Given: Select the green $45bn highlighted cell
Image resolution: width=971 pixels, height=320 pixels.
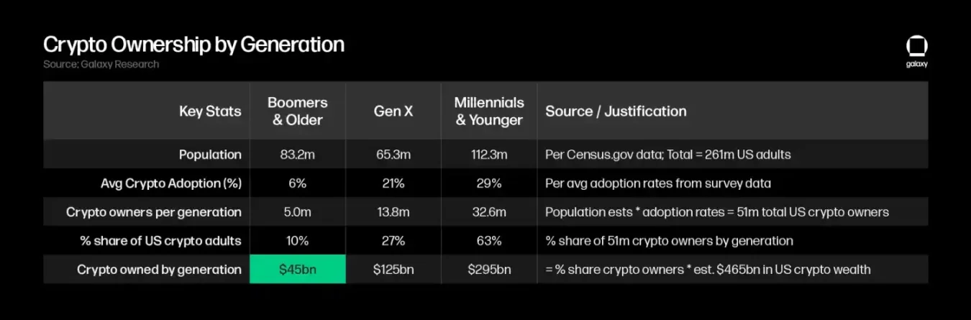Looking at the screenshot, I should click(298, 270).
